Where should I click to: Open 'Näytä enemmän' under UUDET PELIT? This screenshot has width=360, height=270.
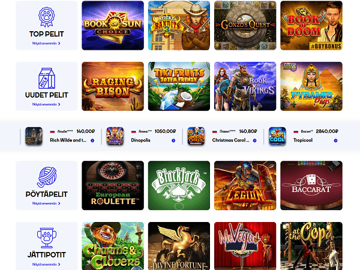click(46, 104)
